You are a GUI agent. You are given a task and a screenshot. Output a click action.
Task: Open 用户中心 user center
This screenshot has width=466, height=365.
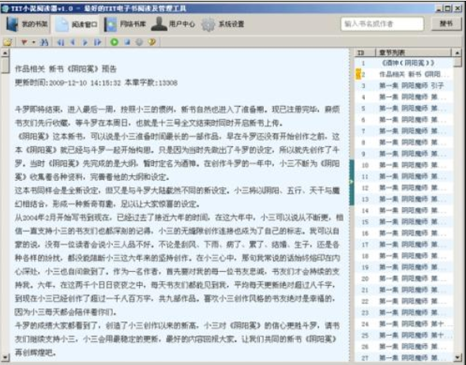pyautogui.click(x=173, y=24)
